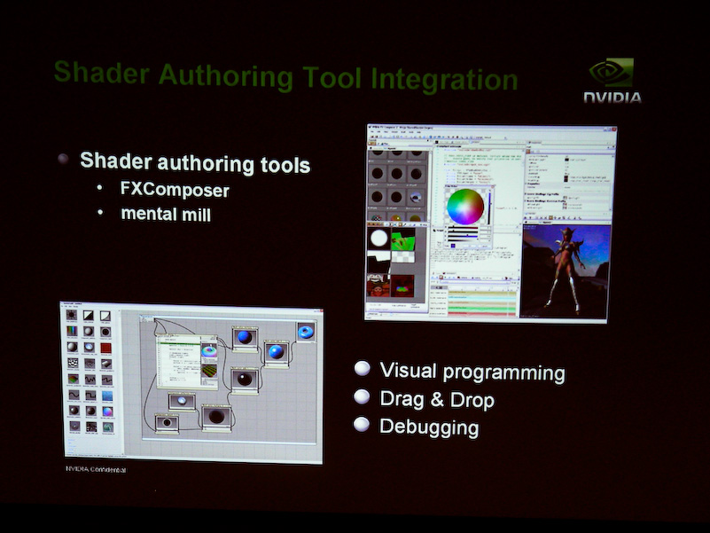Click the red animation track in timeline

click(x=482, y=313)
